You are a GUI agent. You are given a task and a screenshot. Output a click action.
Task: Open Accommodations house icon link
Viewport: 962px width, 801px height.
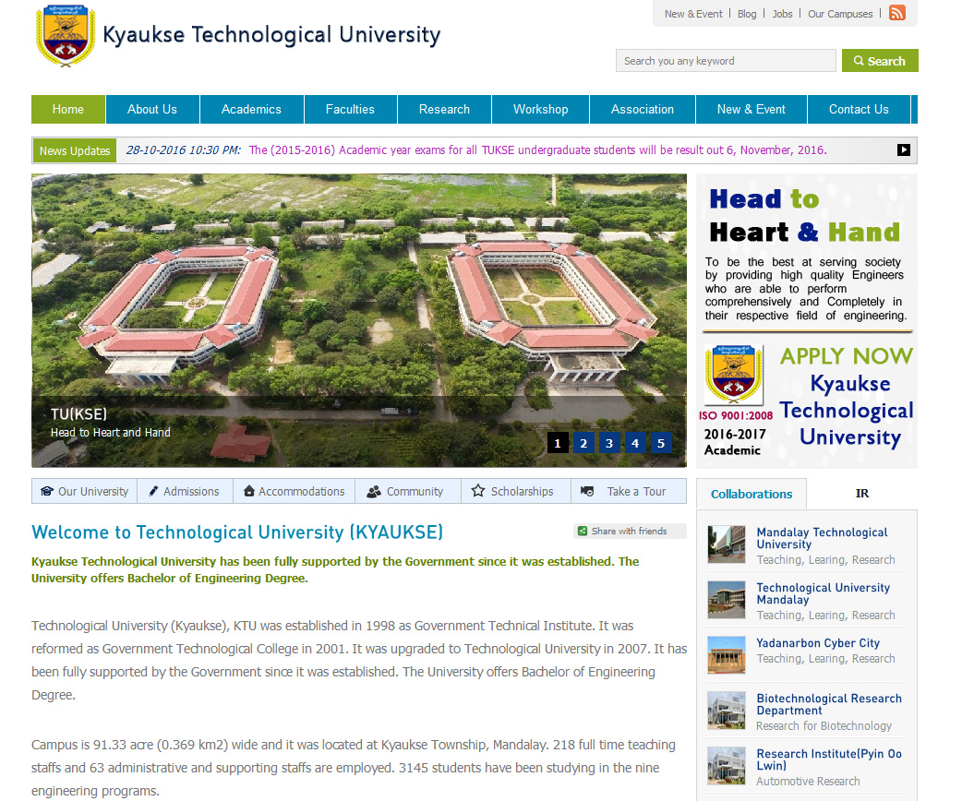point(294,491)
